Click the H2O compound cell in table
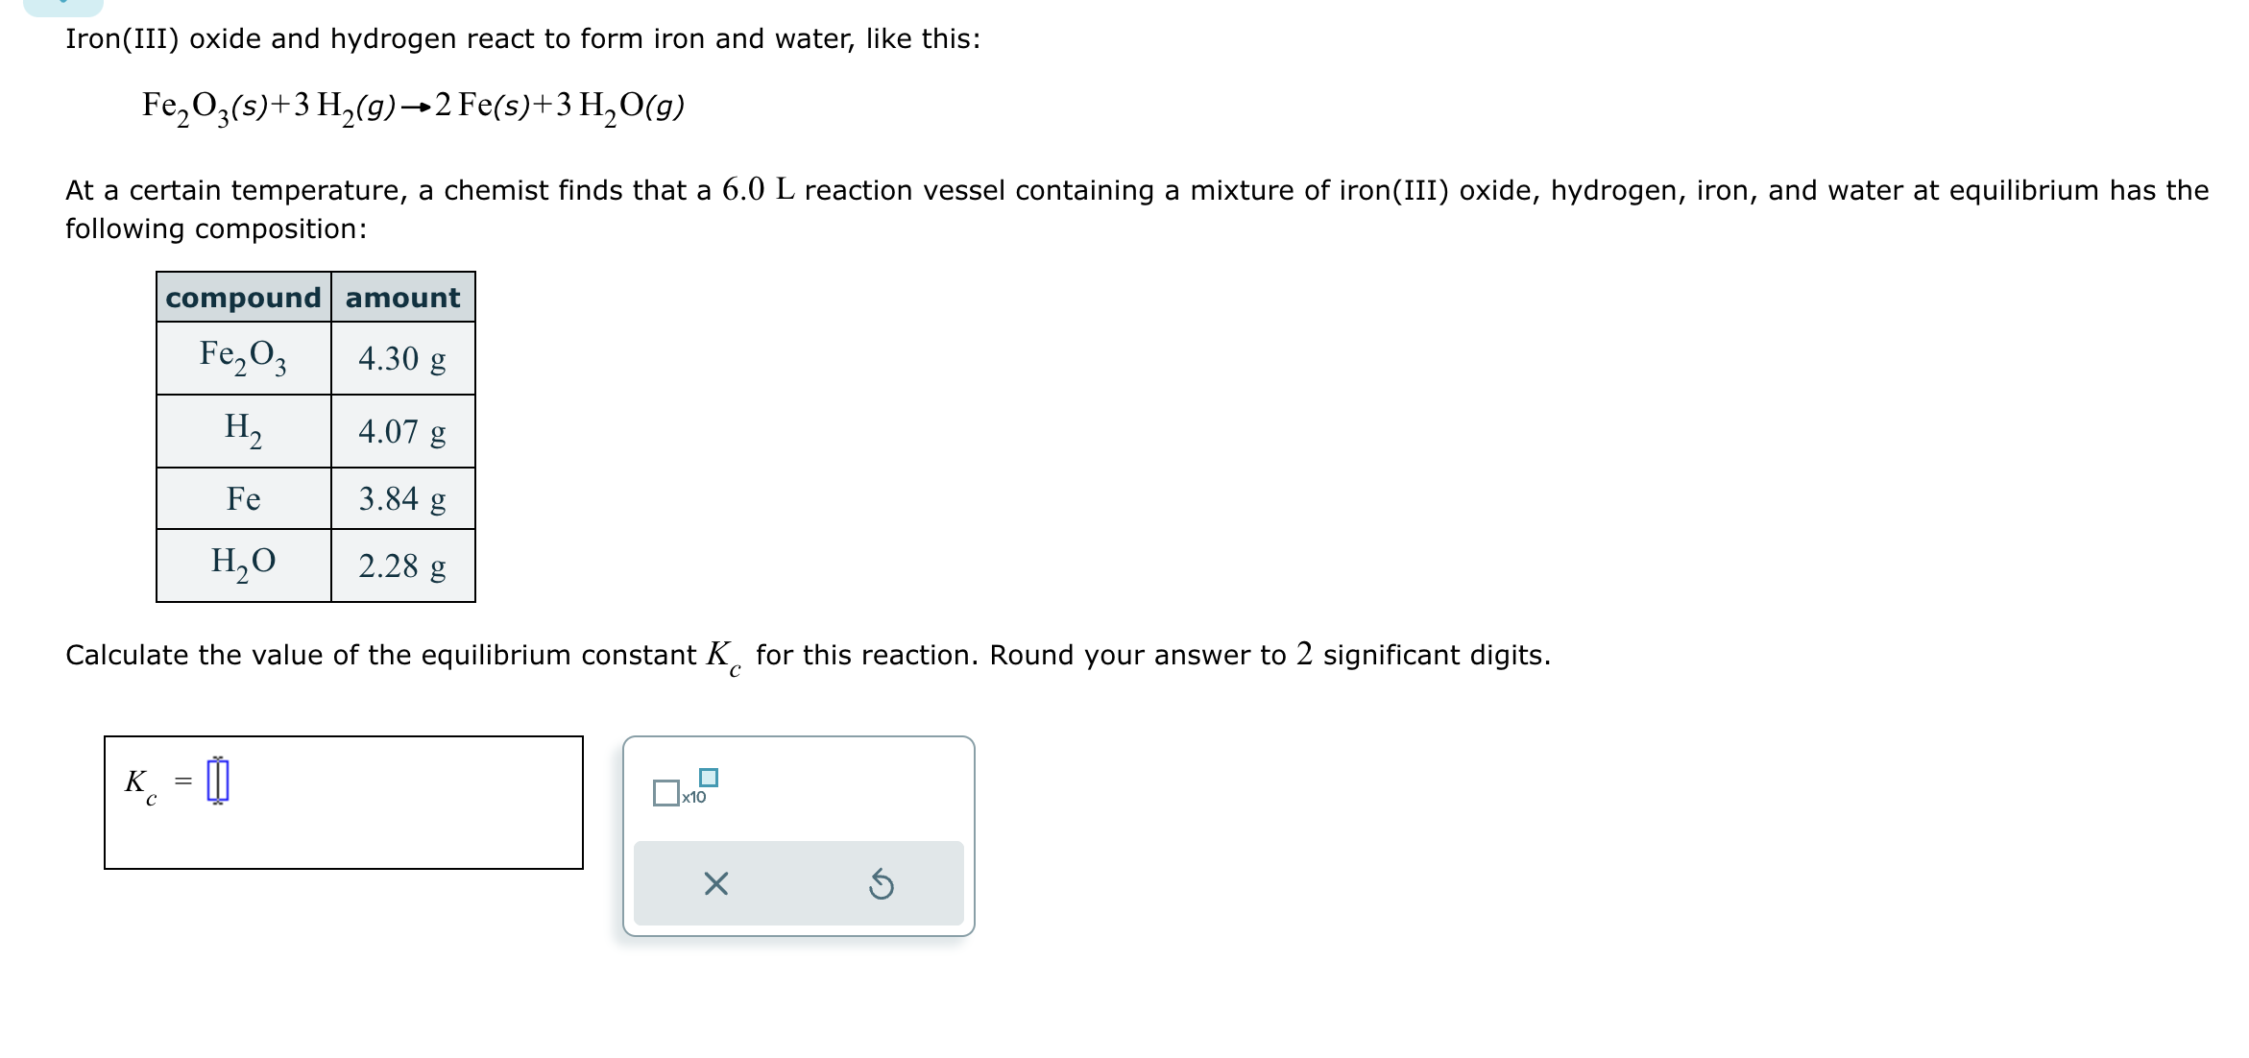Image resolution: width=2249 pixels, height=1058 pixels. [243, 565]
